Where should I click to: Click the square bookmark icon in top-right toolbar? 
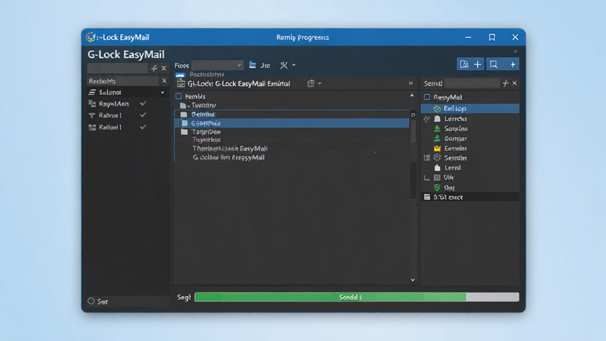pos(494,65)
